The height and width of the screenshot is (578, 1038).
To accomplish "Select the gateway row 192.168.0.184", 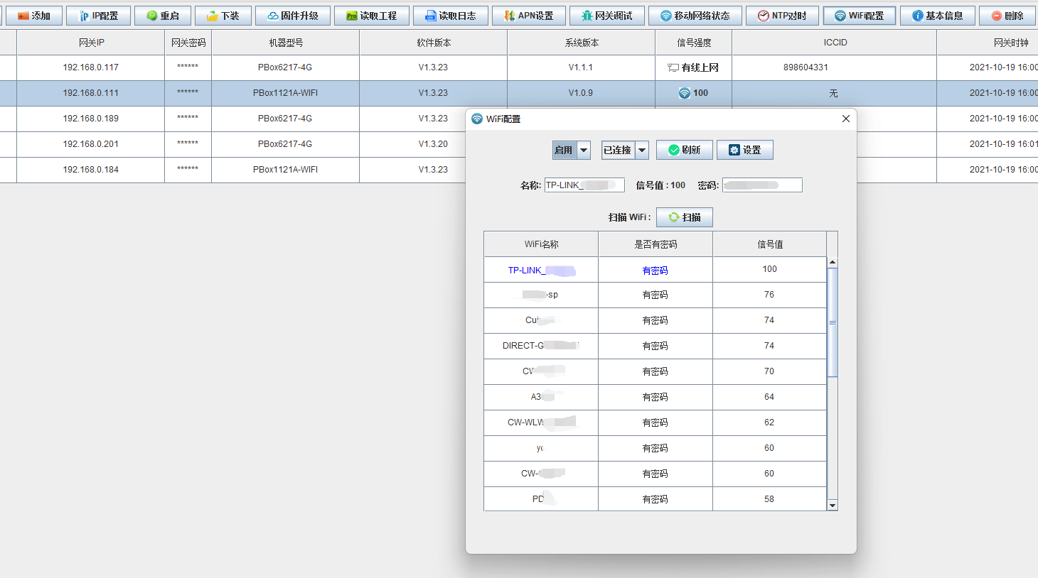I will tap(232, 170).
